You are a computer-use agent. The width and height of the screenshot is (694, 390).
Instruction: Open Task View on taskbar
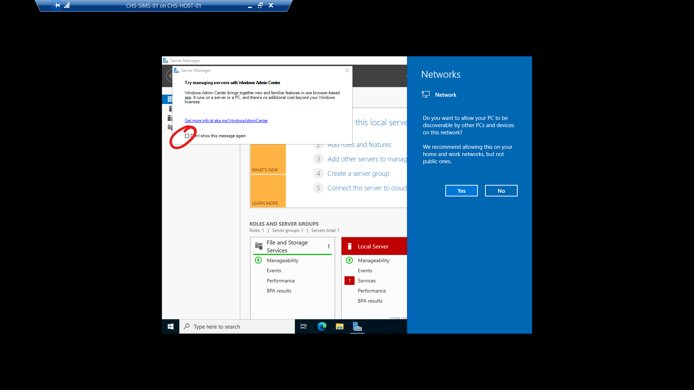pyautogui.click(x=304, y=326)
